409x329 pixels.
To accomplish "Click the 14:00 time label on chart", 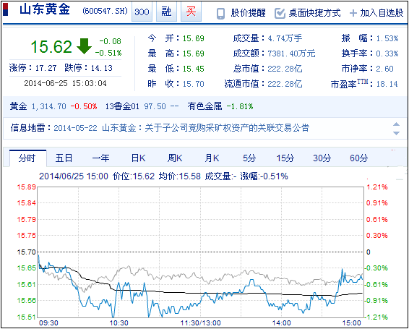I will 281,322.
